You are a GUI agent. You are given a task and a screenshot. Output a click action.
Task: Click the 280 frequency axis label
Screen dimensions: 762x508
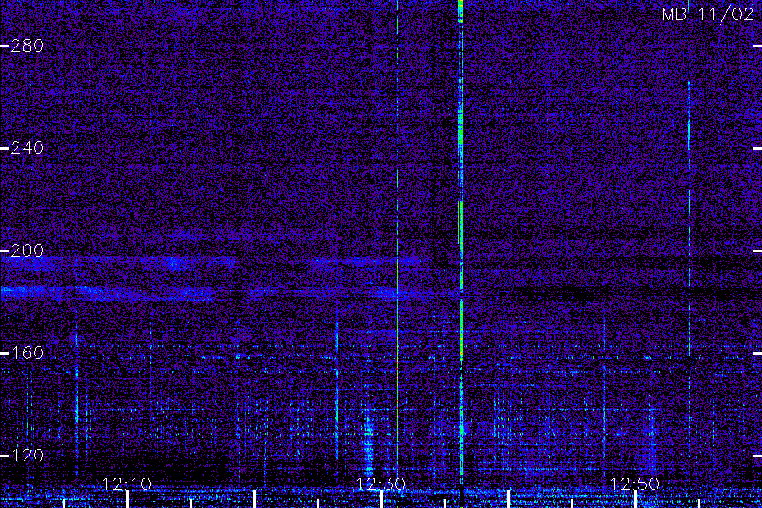point(27,46)
